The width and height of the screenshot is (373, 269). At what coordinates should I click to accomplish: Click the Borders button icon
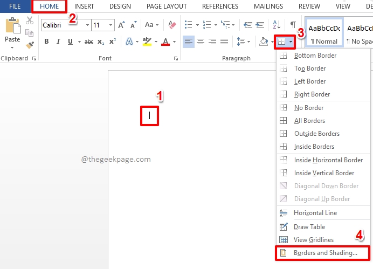[x=282, y=42]
